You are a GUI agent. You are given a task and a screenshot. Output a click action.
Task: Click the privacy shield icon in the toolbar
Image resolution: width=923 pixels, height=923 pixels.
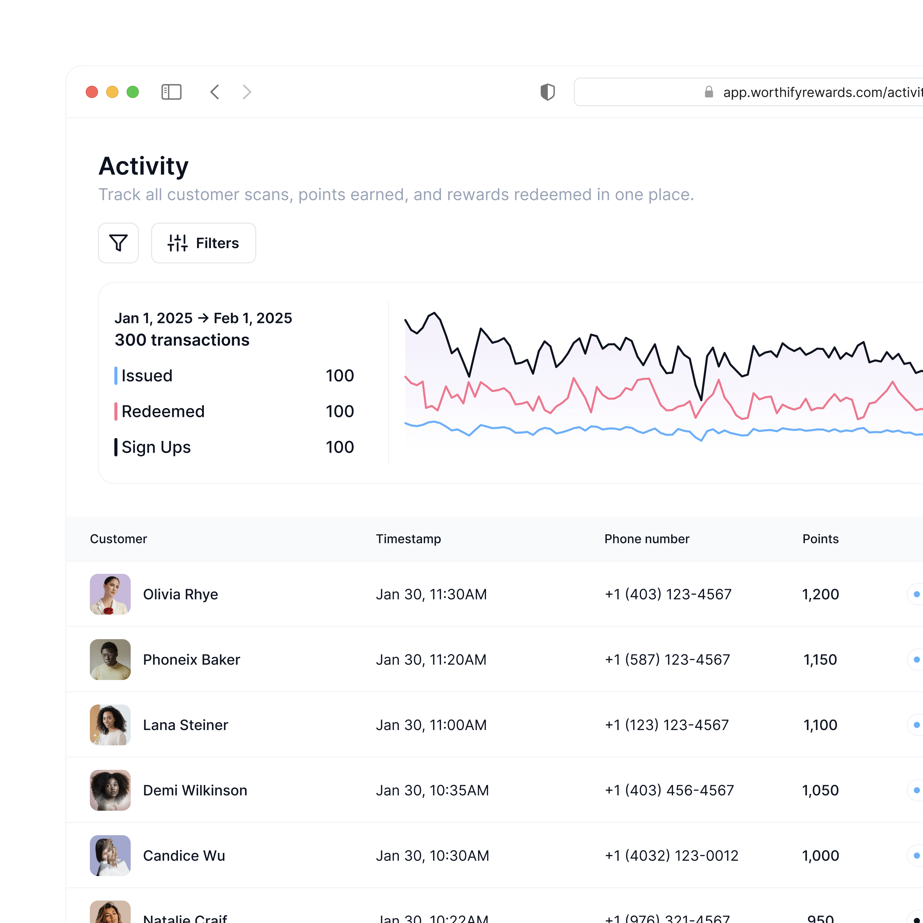548,92
